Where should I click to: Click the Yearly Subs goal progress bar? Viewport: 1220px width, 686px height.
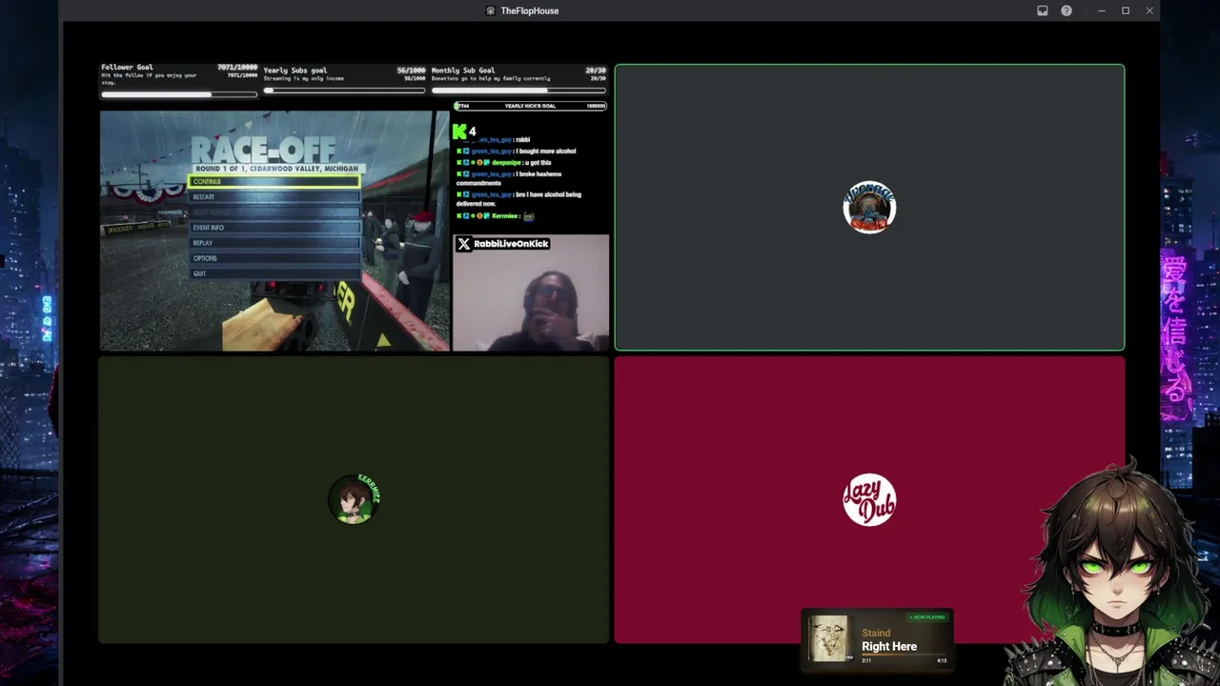(344, 91)
